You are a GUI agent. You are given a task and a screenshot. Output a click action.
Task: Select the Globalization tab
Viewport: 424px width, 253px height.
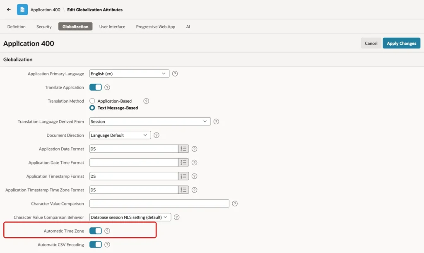point(75,27)
